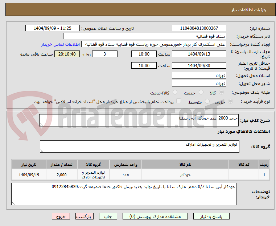Click the استان محل تحویل field تهران
276x226 pixels.
pos(199,76)
